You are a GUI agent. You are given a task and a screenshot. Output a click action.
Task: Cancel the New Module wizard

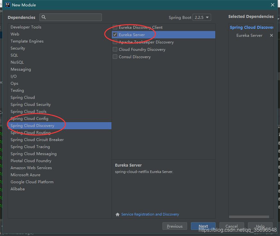pos(232,226)
